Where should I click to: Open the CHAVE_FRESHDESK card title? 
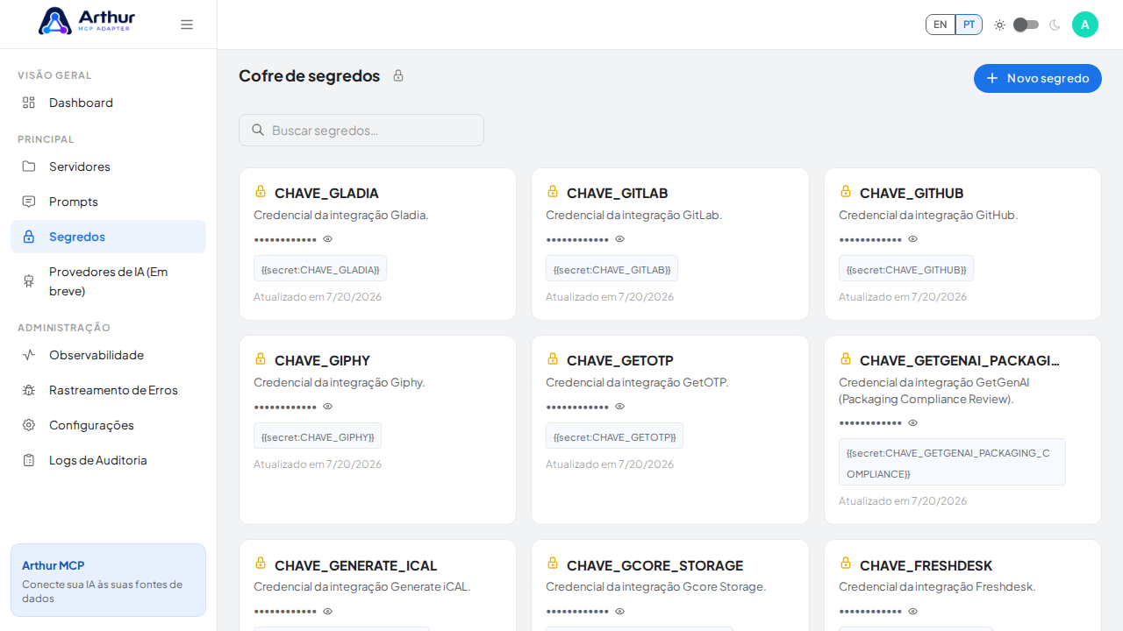pyautogui.click(x=926, y=565)
